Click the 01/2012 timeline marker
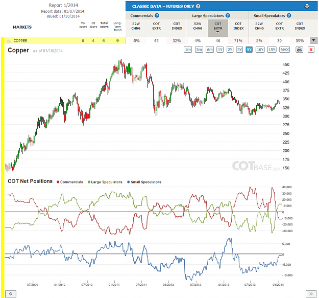 168,285
